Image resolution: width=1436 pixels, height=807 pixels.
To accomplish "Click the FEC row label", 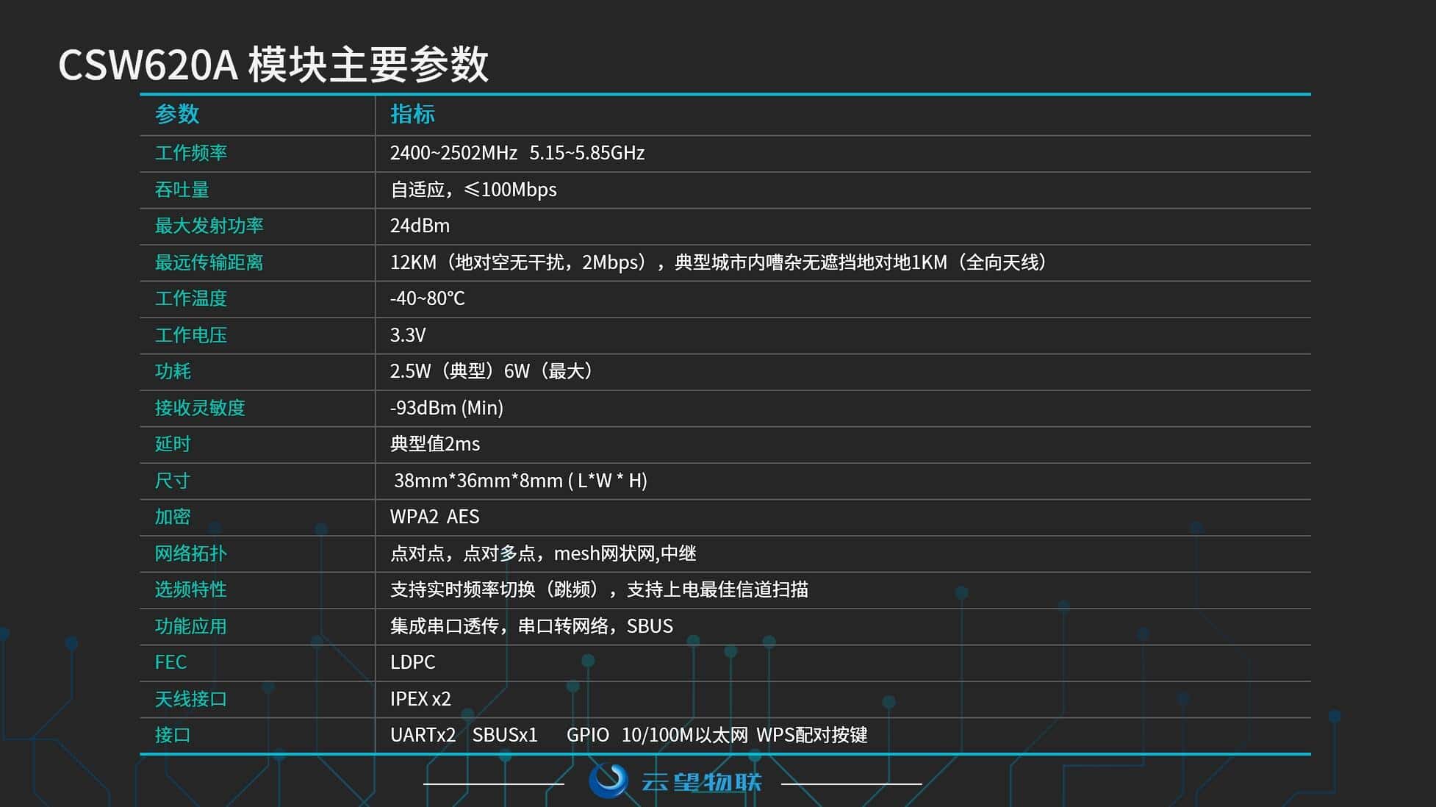I will click(170, 662).
